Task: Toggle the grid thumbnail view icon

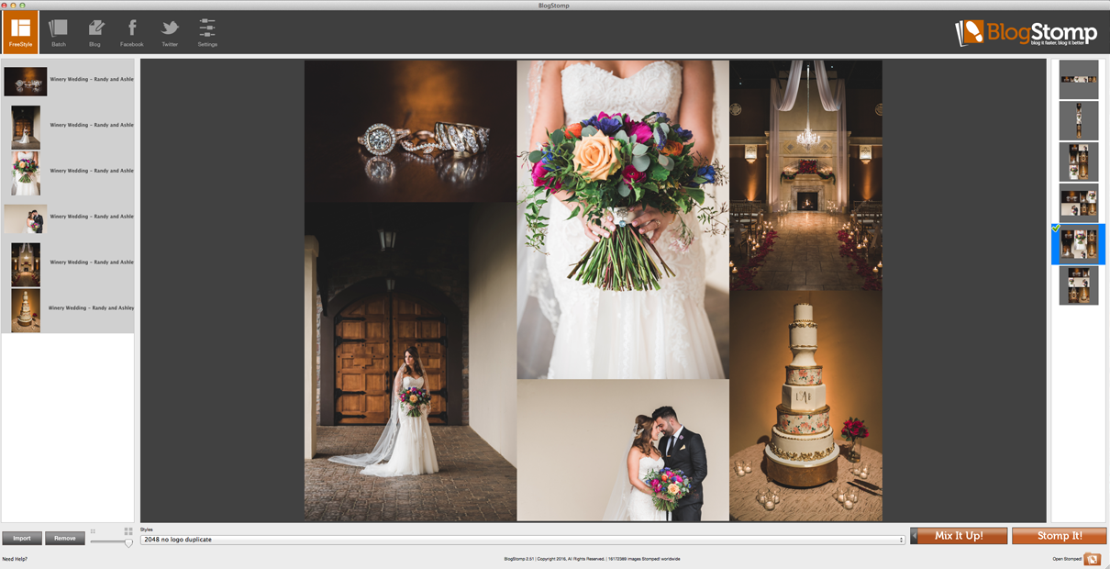Action: coord(129,530)
